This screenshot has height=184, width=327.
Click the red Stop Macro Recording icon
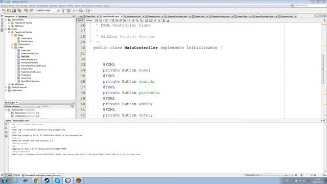(155, 20)
